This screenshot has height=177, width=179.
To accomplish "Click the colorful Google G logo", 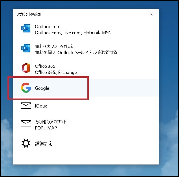I will coord(26,88).
